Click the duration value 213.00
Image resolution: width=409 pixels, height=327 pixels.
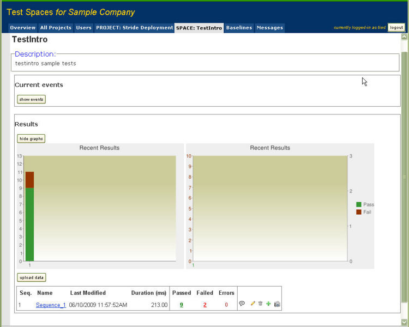point(159,305)
